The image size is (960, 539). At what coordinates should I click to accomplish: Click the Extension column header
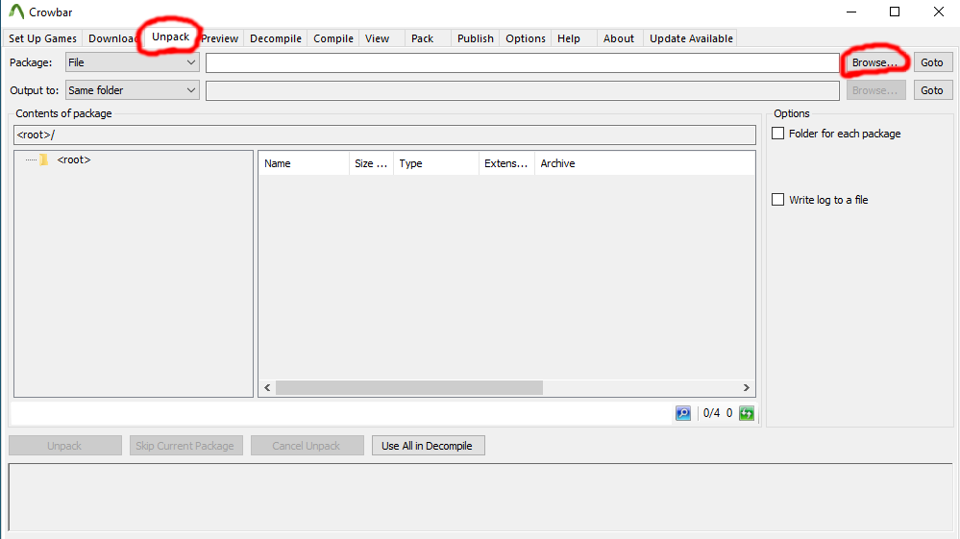click(x=506, y=163)
